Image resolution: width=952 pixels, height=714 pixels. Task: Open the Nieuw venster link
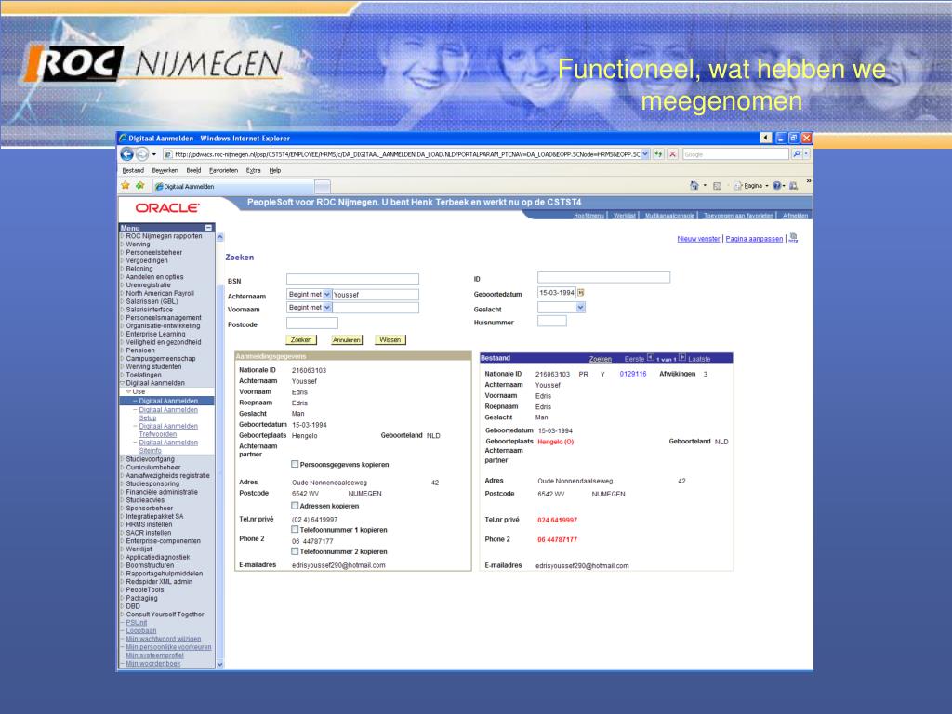click(698, 239)
